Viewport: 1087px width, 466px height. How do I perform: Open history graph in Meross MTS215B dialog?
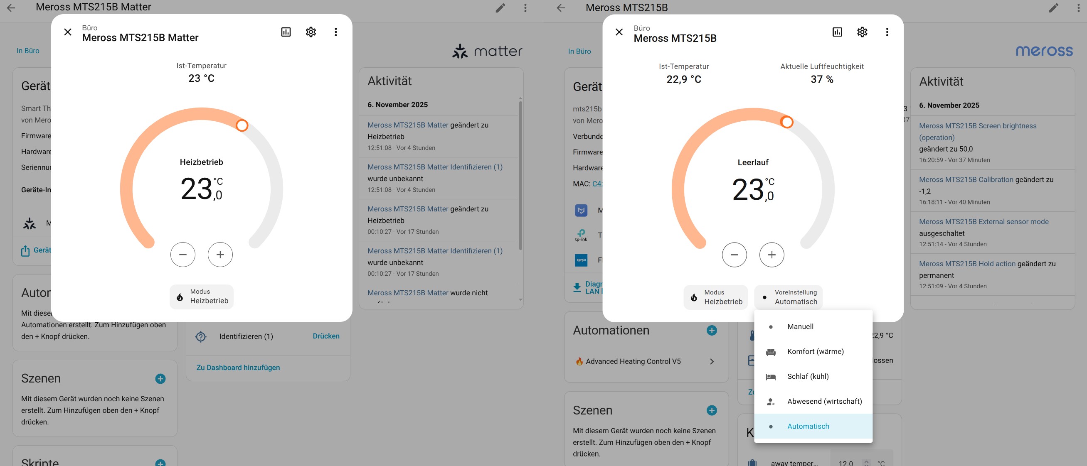pyautogui.click(x=837, y=32)
